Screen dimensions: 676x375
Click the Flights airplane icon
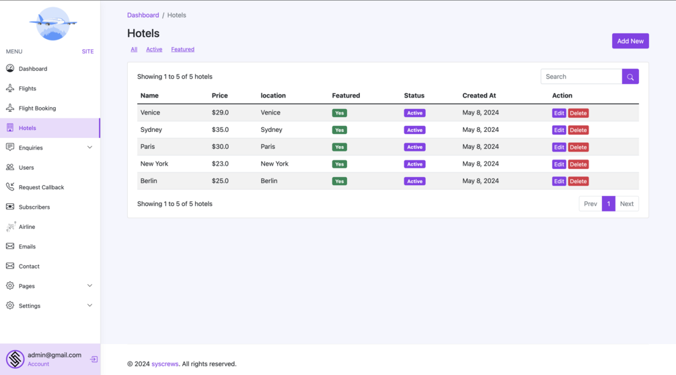pos(10,88)
